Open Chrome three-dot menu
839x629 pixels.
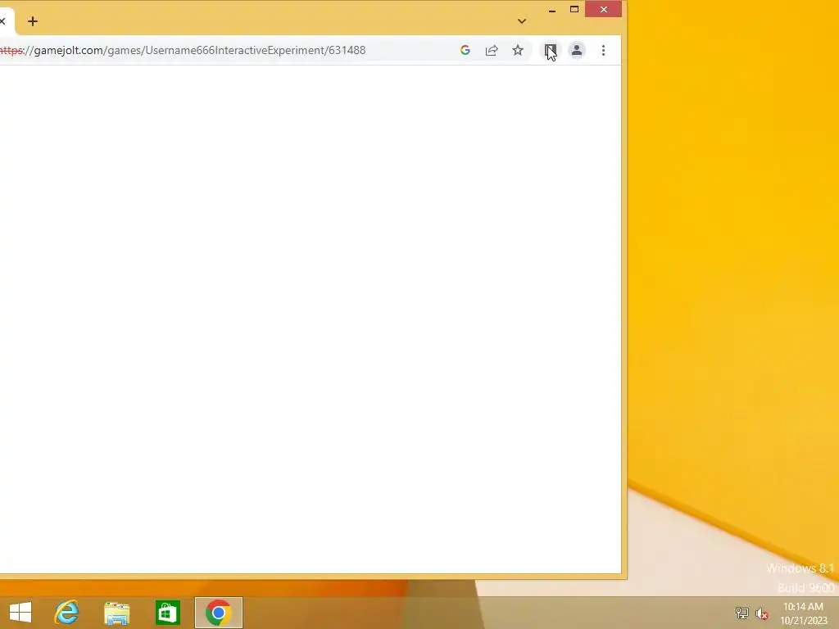tap(603, 50)
